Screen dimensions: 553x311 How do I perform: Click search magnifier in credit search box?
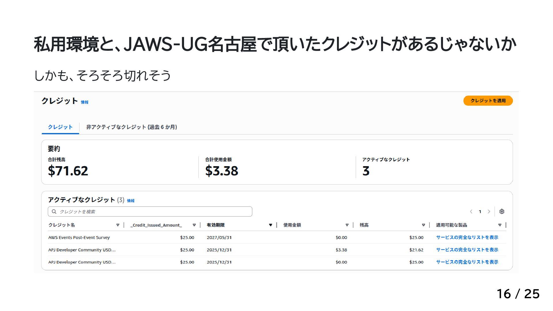54,212
